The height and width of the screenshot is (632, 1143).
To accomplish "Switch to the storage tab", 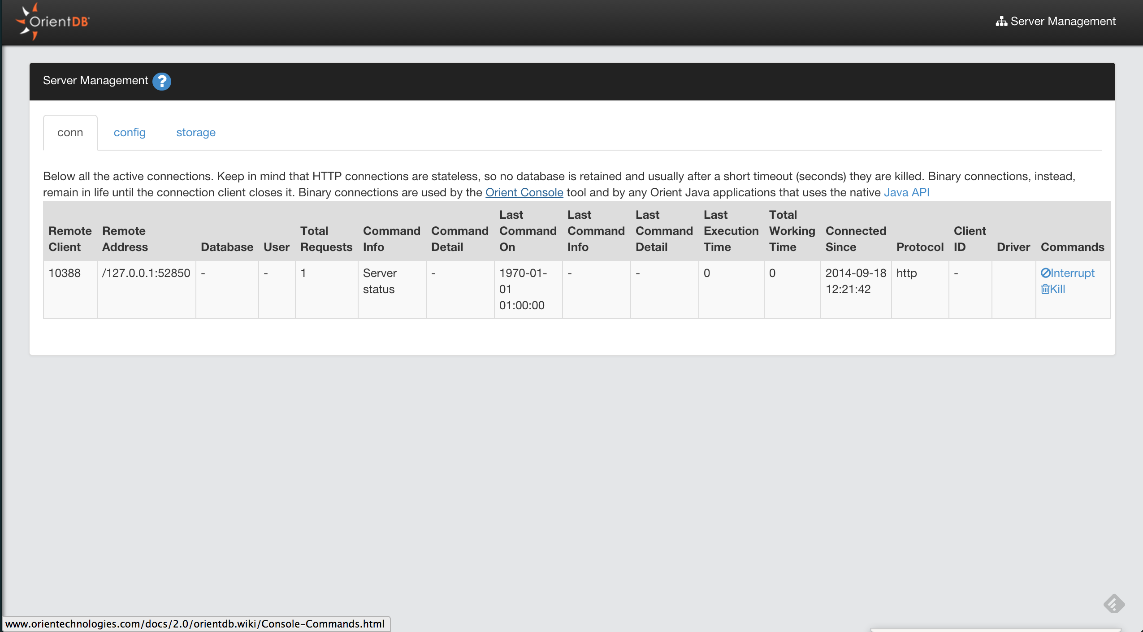I will [196, 133].
